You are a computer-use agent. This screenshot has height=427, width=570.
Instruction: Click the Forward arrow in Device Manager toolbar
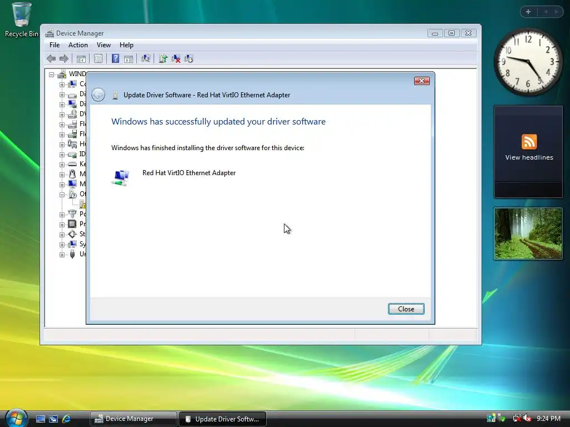click(64, 58)
